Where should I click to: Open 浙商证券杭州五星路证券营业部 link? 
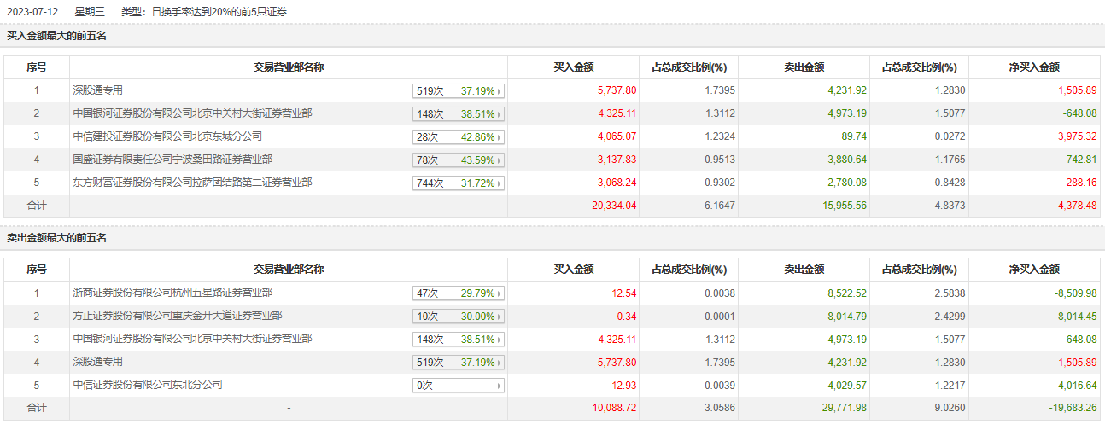(x=172, y=293)
